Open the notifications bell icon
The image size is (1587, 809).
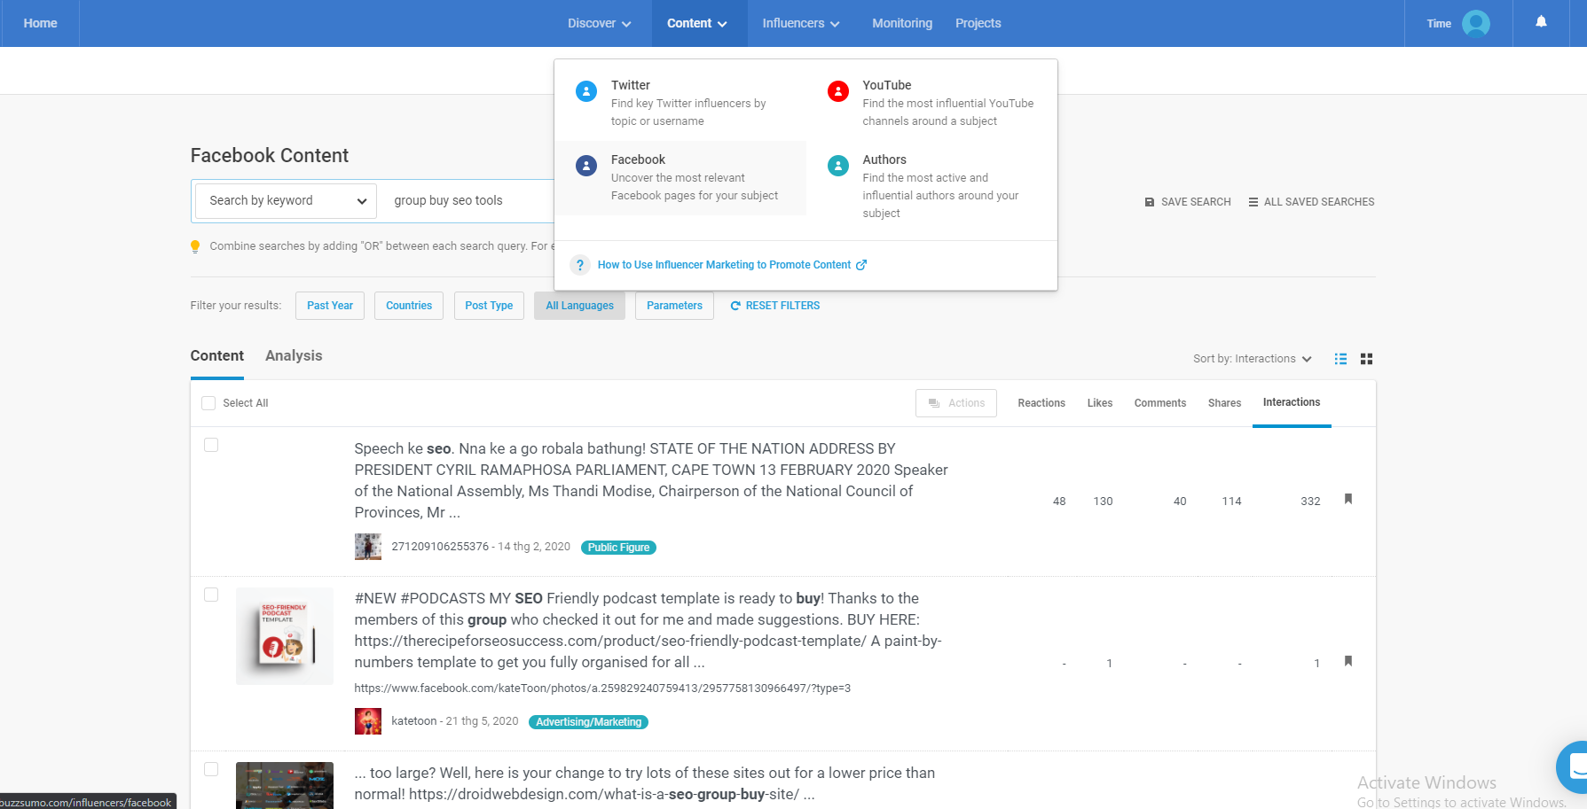(1541, 22)
